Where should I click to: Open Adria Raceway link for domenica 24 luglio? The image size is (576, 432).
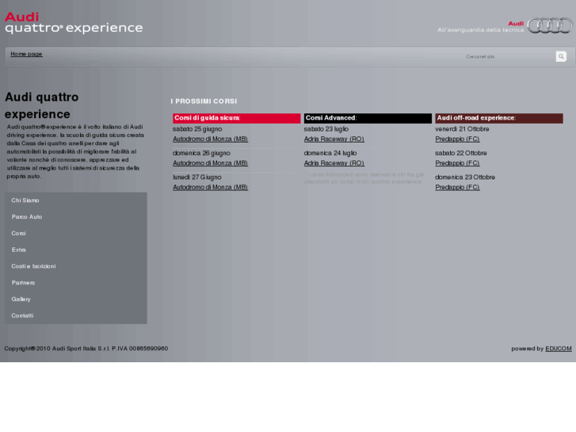pyautogui.click(x=334, y=162)
